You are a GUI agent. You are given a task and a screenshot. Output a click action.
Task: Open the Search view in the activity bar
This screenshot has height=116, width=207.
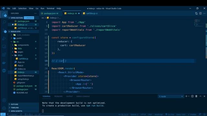click(4, 22)
